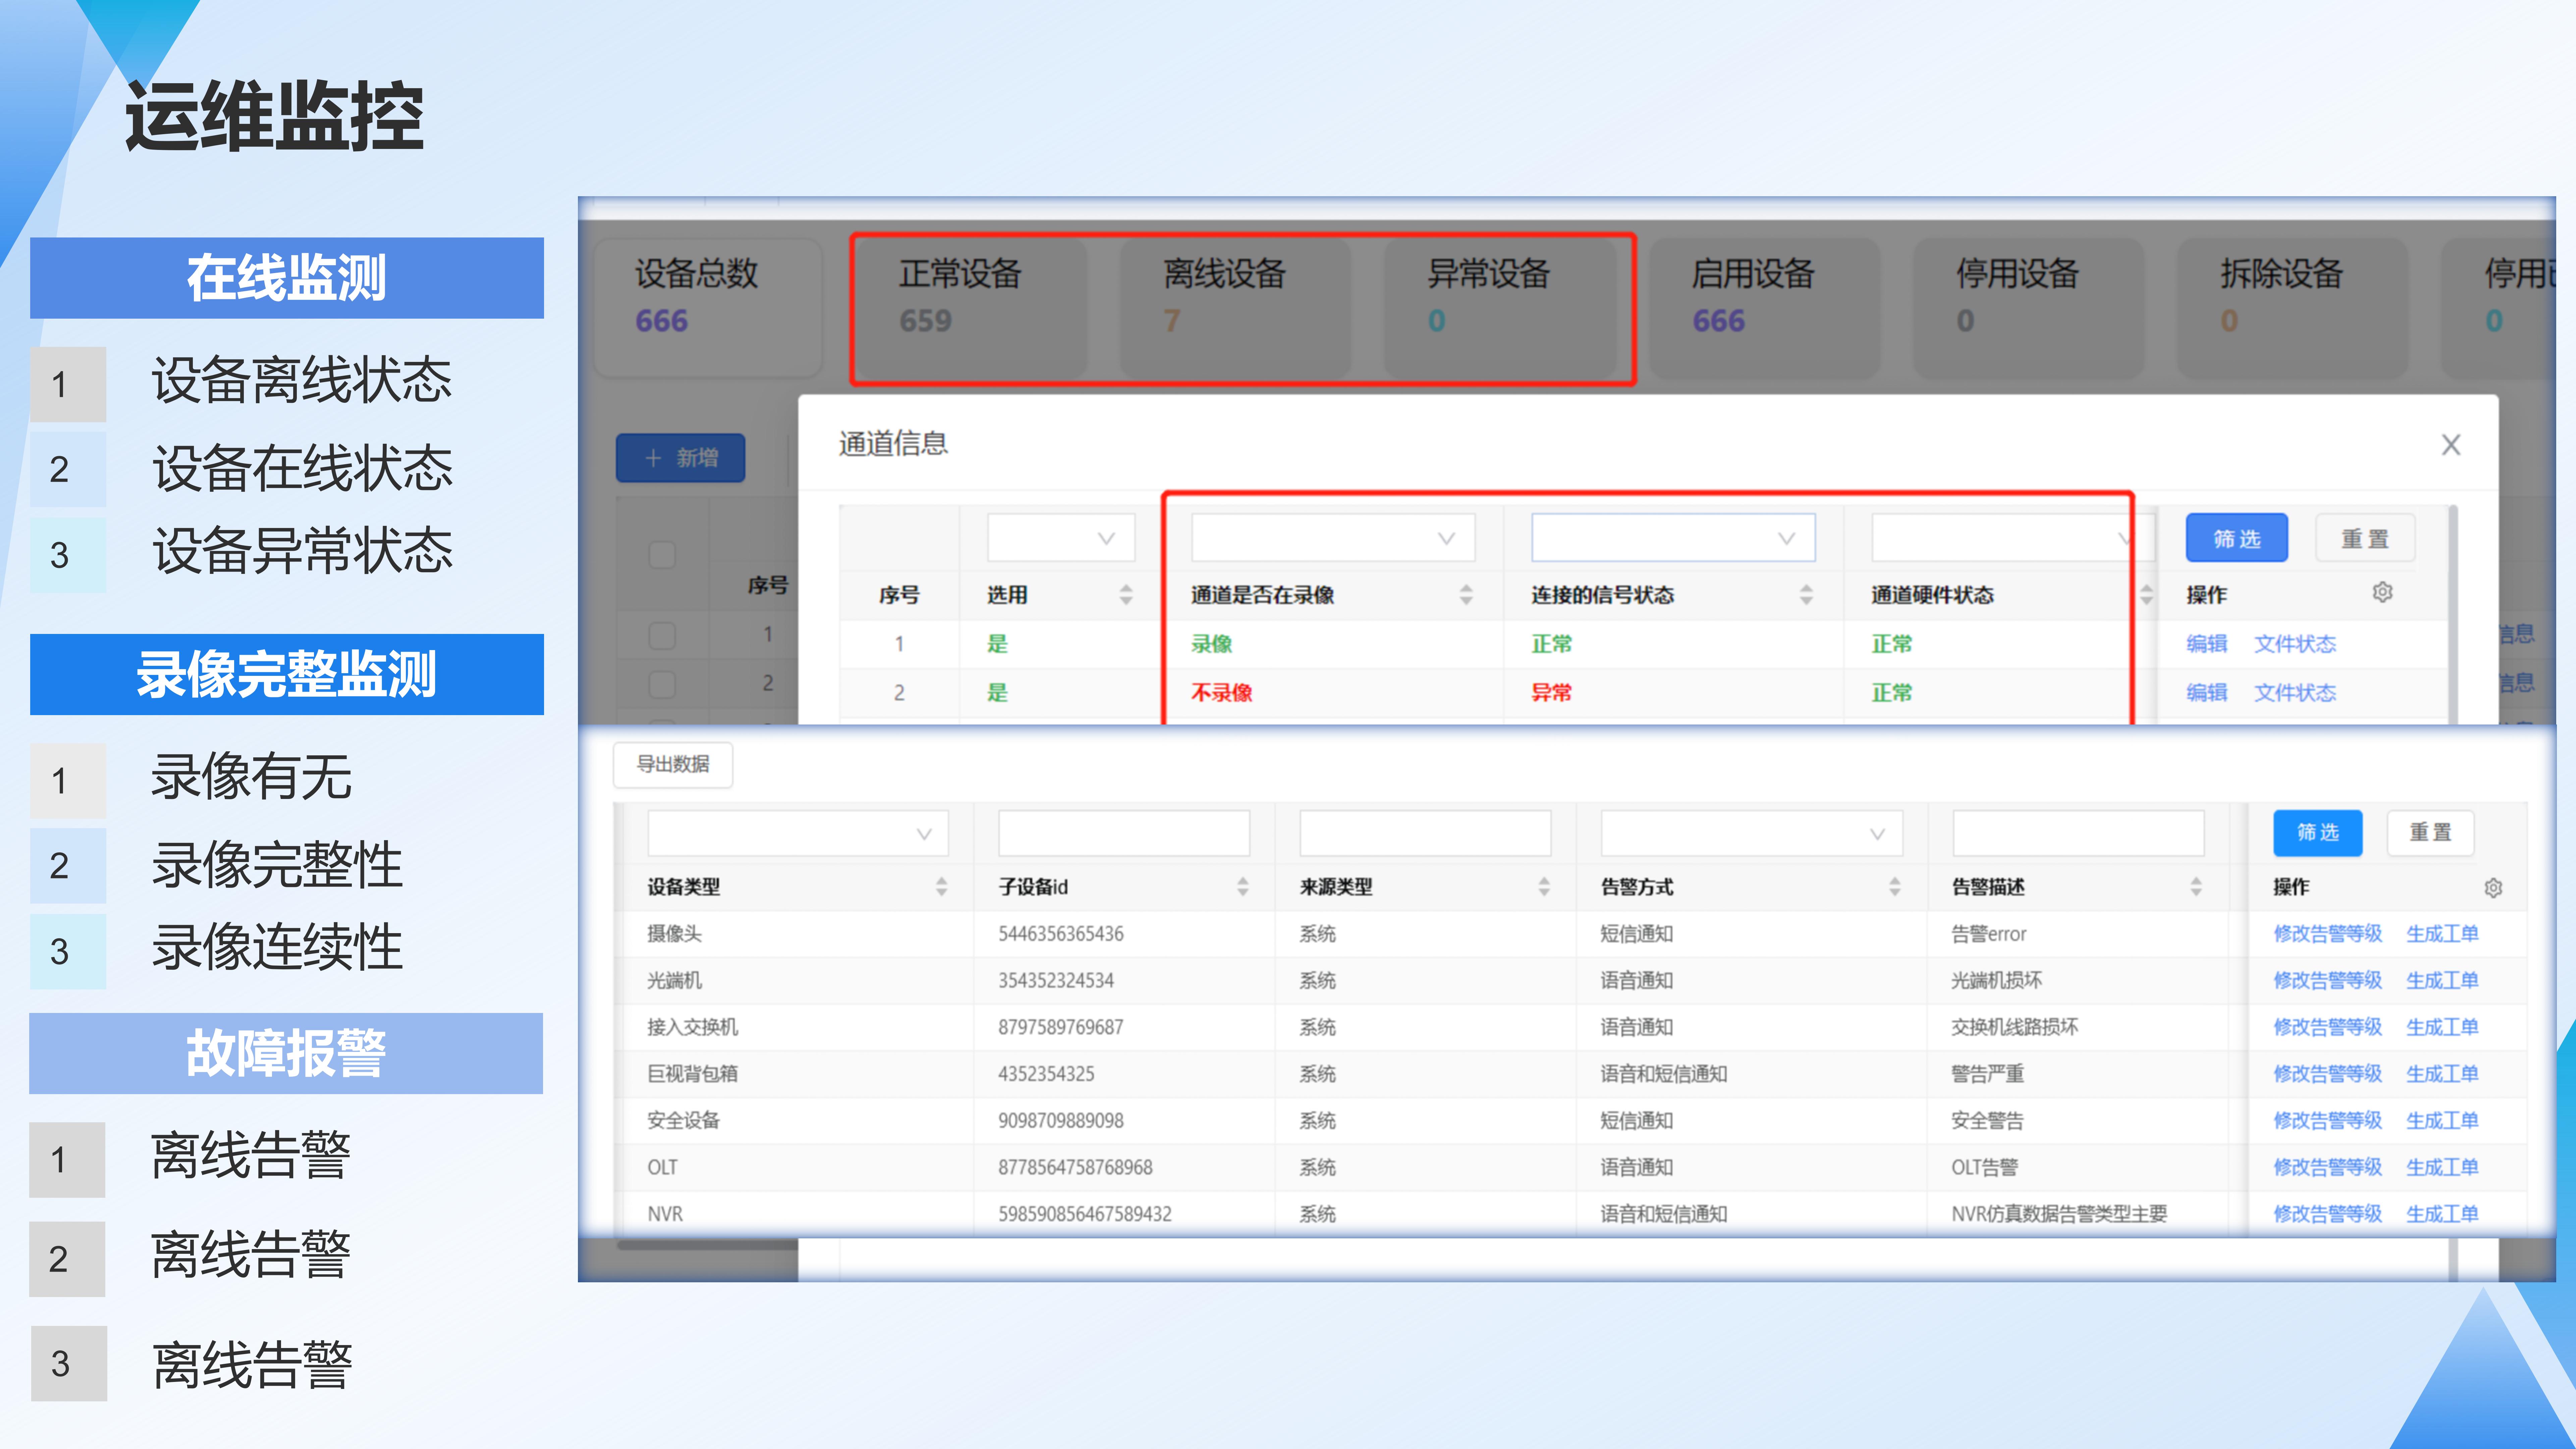Toggle the select-all checkbox in device table header
Image resolution: width=2576 pixels, height=1449 pixels.
coord(662,555)
